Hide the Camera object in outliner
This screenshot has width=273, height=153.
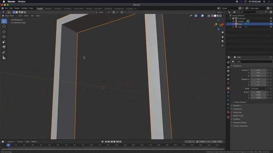[271, 21]
